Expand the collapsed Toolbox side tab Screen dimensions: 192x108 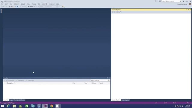pos(1,11)
